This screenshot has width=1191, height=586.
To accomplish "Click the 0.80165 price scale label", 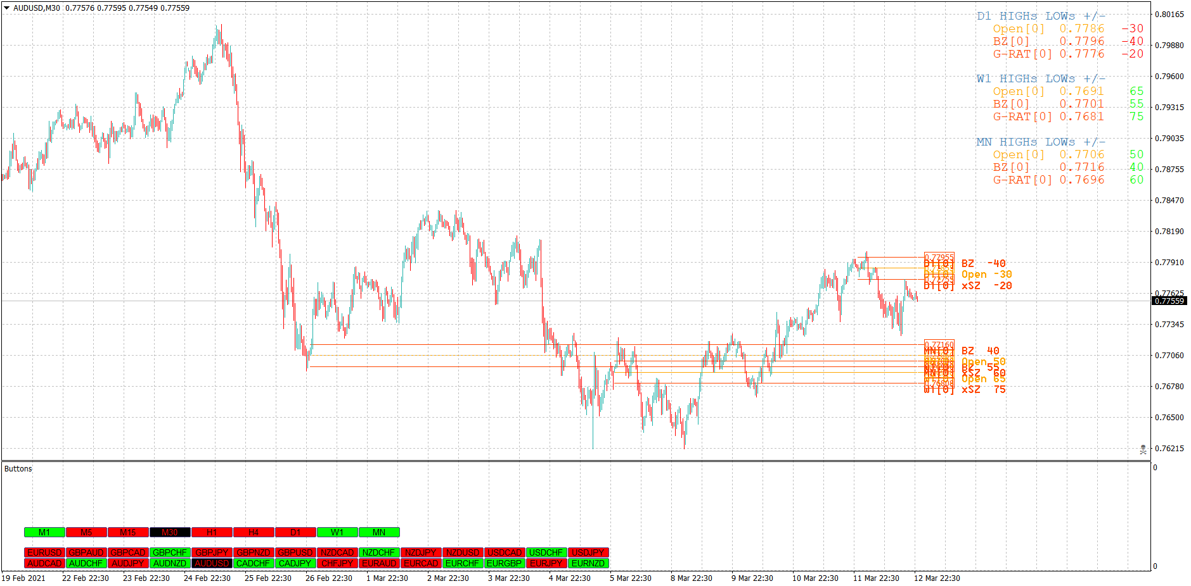I will [1169, 14].
